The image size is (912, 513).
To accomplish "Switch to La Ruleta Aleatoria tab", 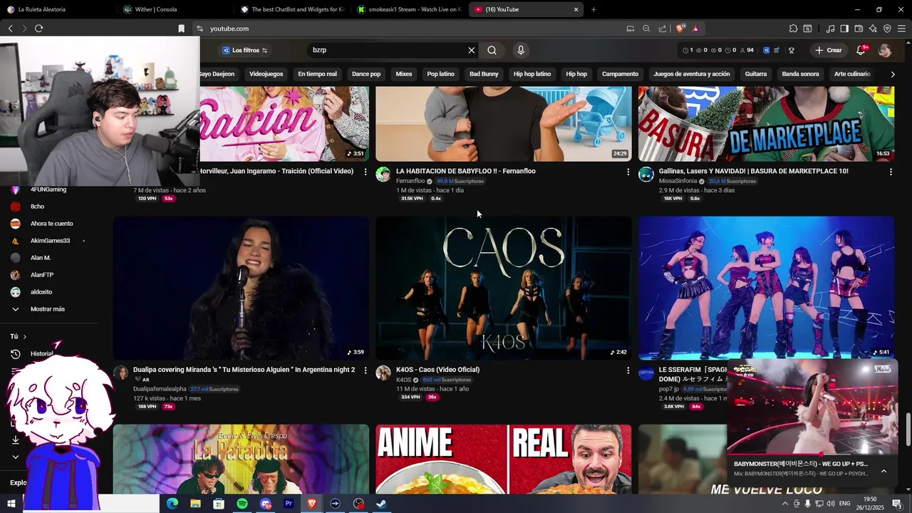I will (x=57, y=9).
